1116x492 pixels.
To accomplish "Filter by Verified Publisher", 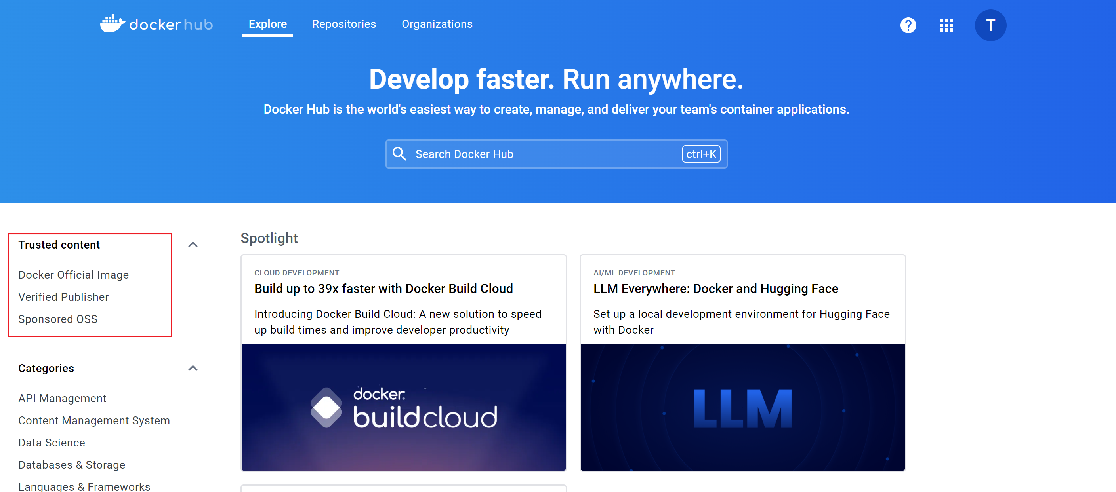I will (x=63, y=297).
